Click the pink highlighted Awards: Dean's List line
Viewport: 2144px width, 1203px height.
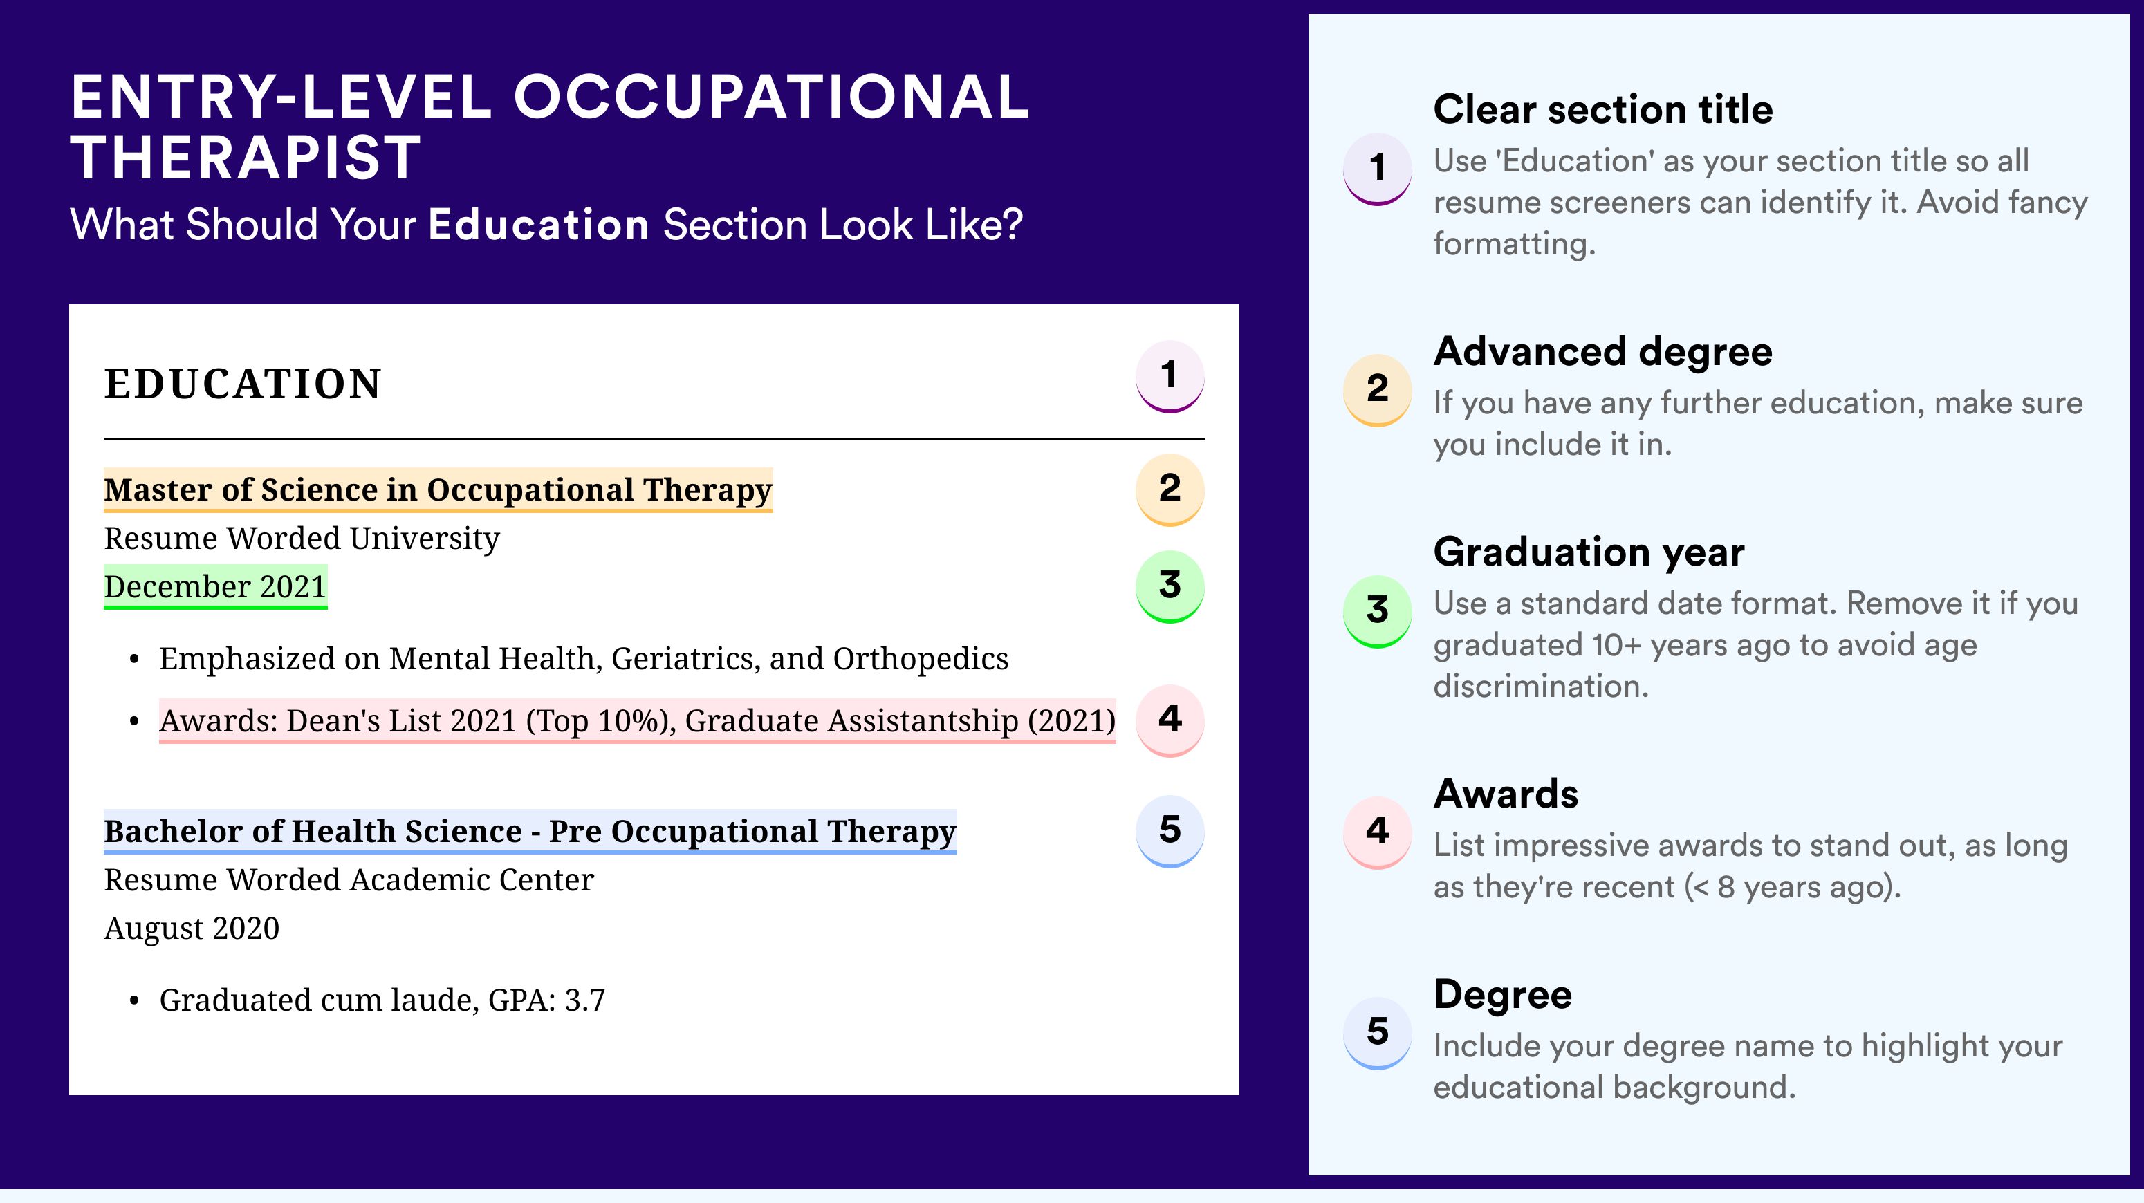click(x=638, y=720)
